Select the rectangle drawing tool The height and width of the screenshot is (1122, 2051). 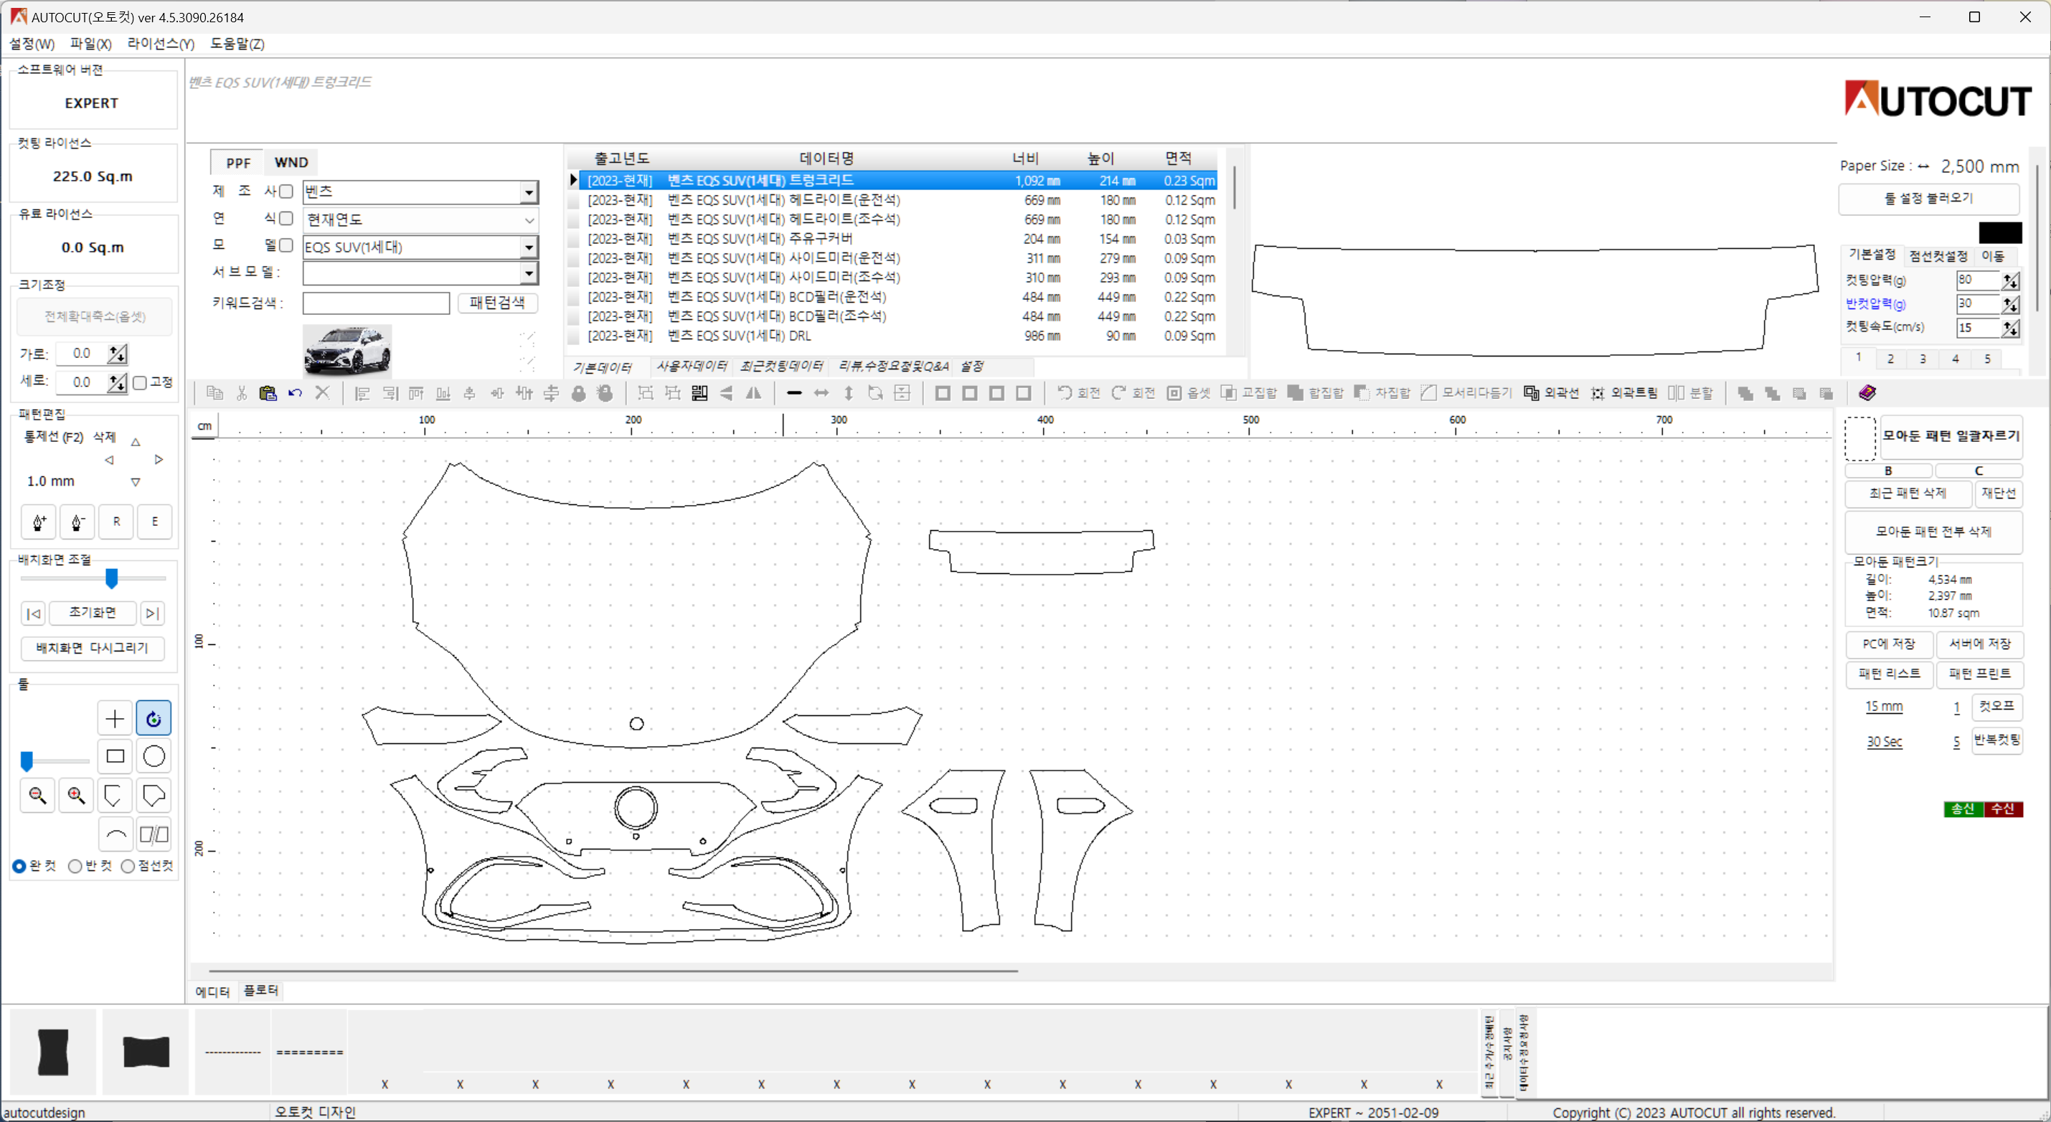115,755
